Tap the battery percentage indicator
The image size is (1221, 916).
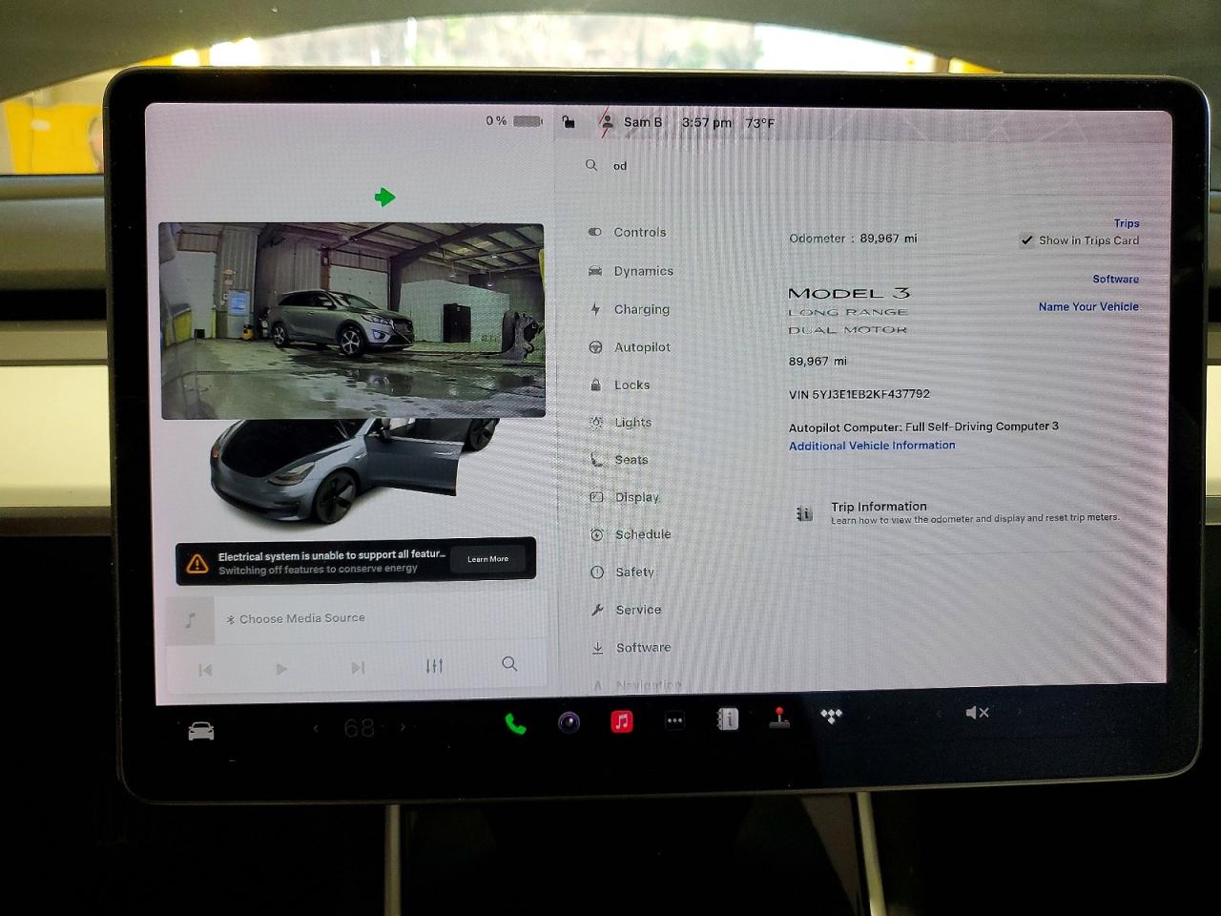[514, 121]
